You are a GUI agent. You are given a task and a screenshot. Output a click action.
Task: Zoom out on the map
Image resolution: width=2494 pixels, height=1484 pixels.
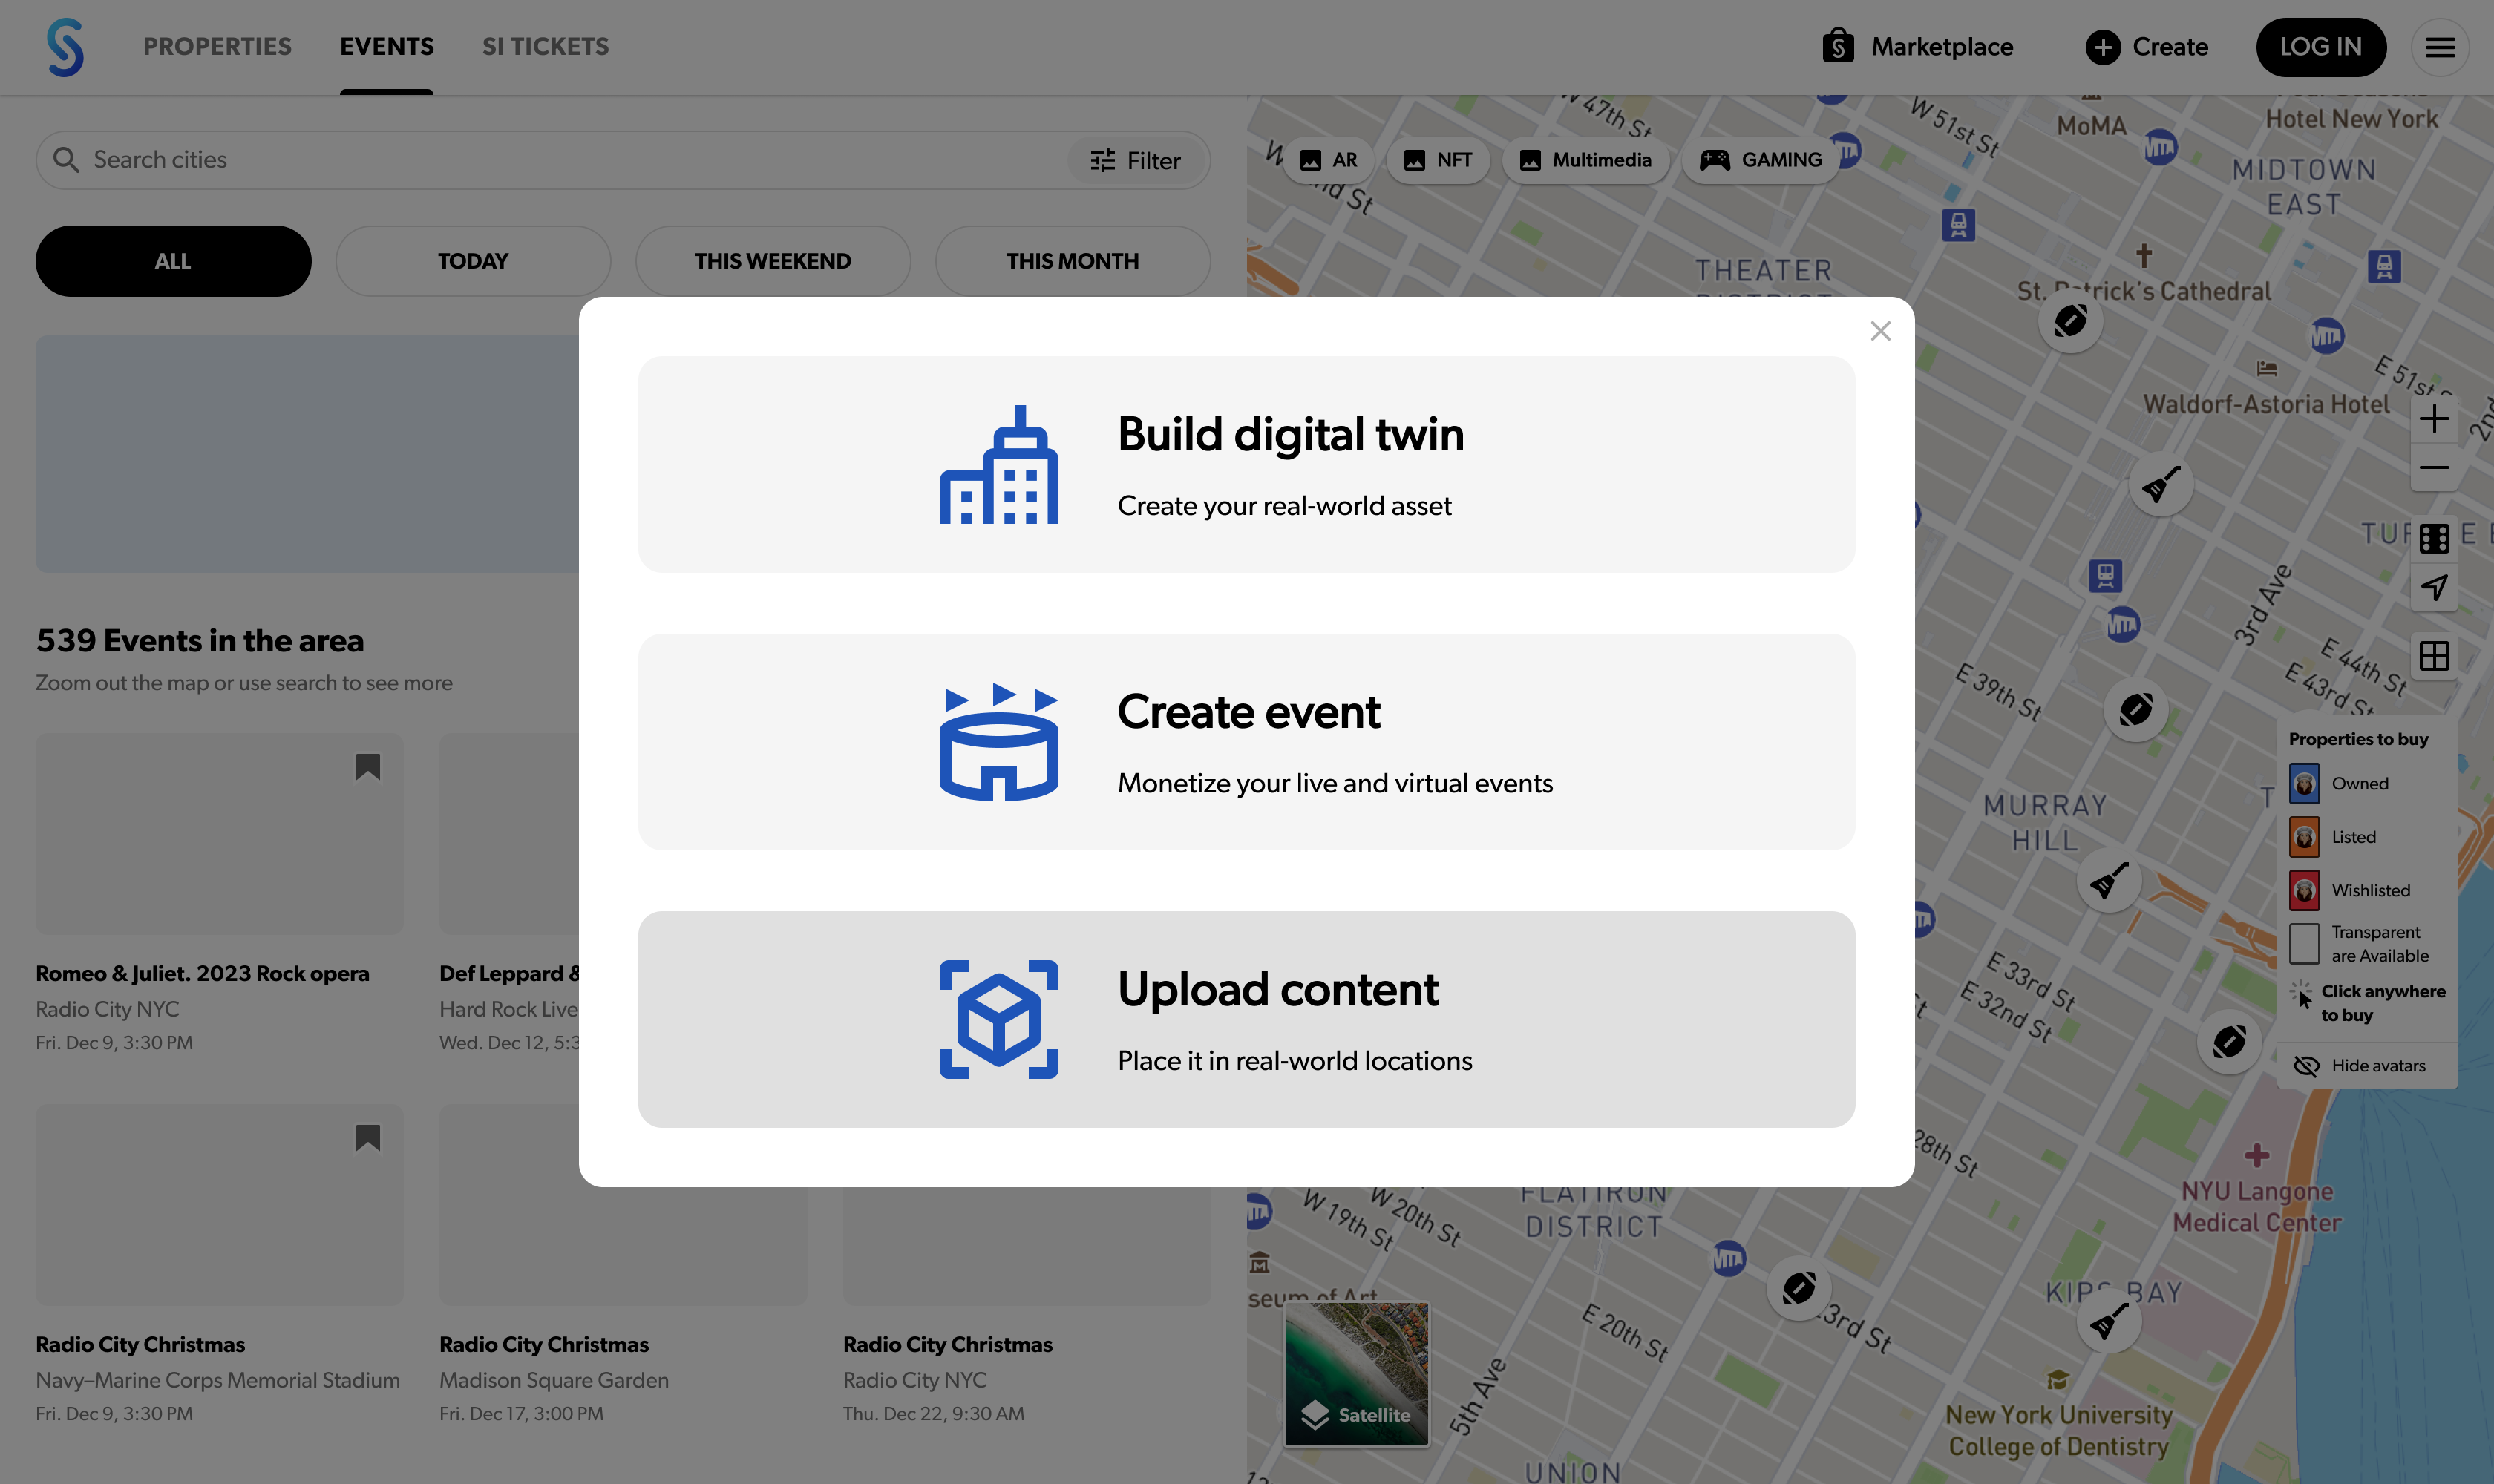point(2434,467)
